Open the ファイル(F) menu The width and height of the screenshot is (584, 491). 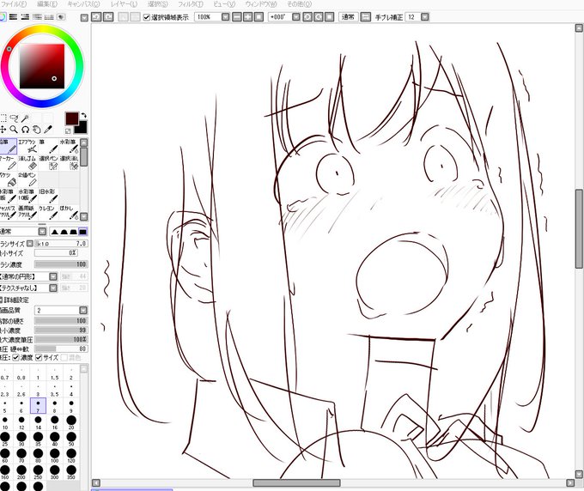coord(14,4)
